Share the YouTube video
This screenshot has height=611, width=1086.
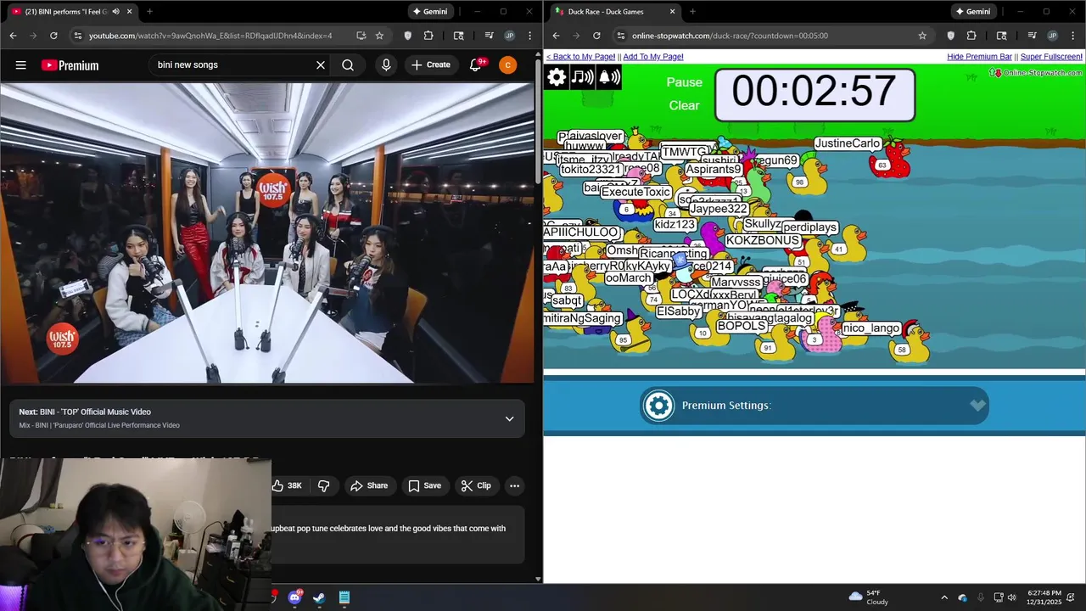[x=369, y=485]
